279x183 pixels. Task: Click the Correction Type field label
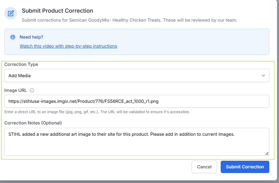(21, 64)
